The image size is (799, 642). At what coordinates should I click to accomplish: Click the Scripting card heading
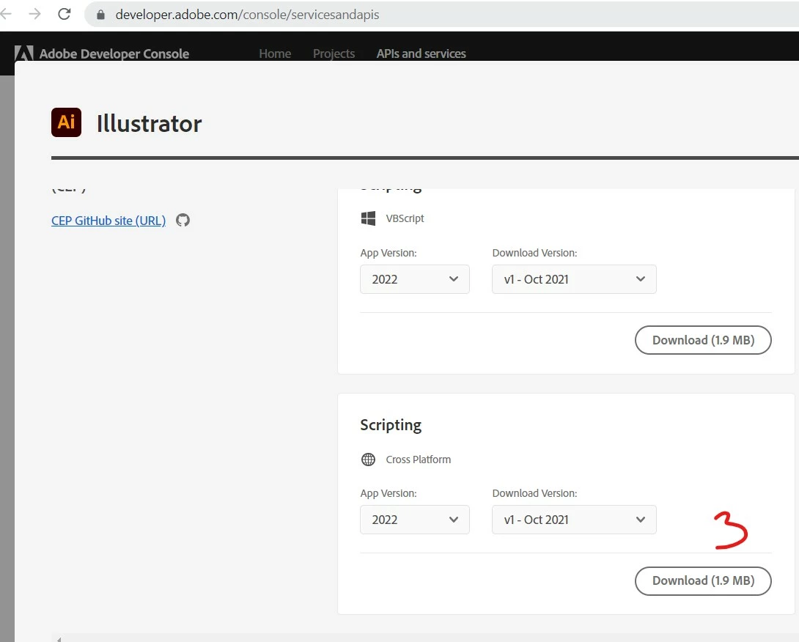pyautogui.click(x=391, y=425)
